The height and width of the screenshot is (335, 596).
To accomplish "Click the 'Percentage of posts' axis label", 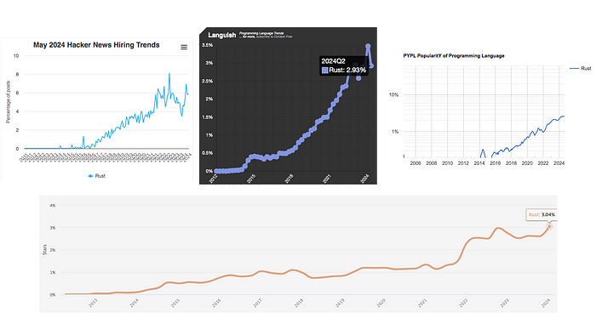I will [x=8, y=102].
